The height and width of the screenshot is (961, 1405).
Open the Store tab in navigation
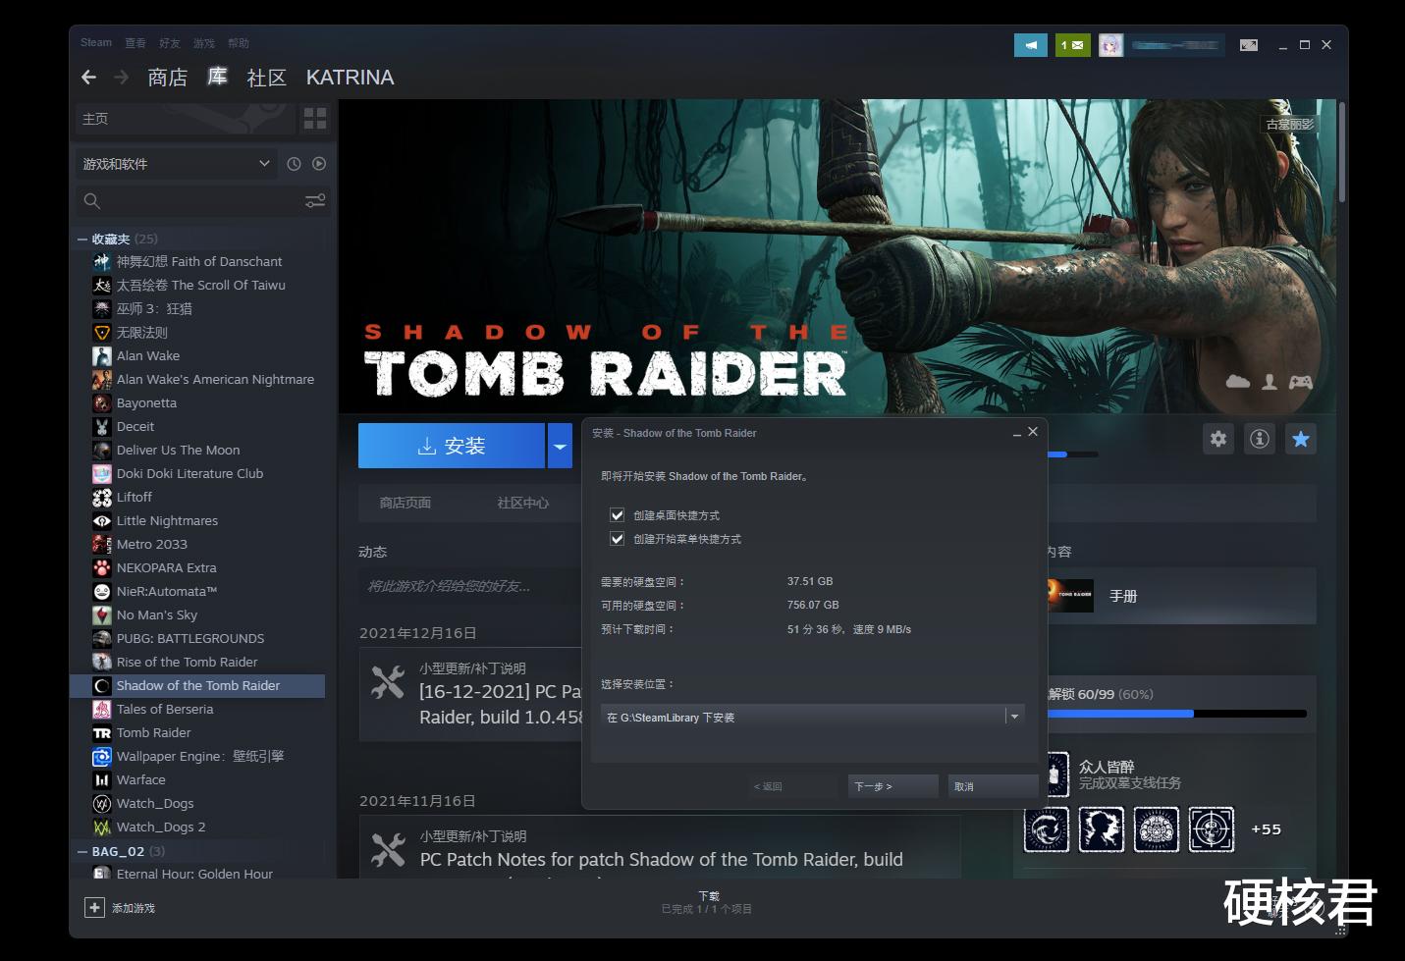167,78
